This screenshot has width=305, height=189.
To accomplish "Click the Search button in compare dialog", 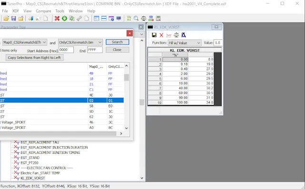I will pos(117,42).
